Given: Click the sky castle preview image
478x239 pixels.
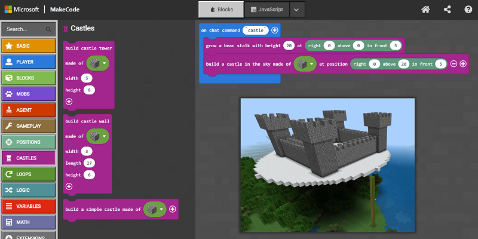Looking at the screenshot, I should coord(327,165).
